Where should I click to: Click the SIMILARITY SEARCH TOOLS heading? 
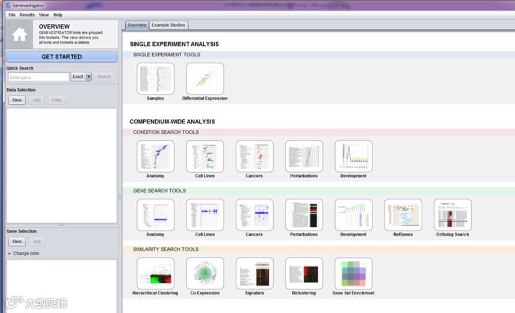(x=165, y=249)
